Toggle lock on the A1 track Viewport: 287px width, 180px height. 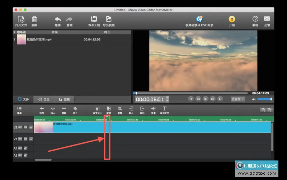(x=25, y=148)
